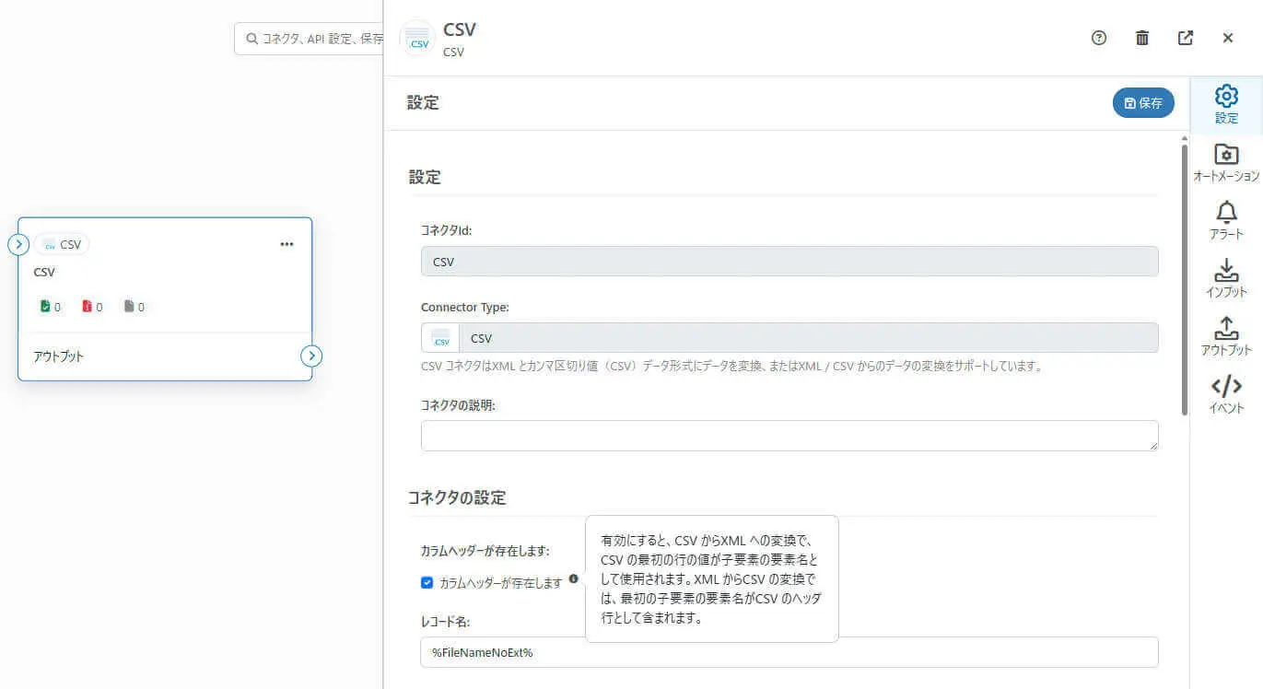This screenshot has height=689, width=1263.
Task: Open the アラート sidebar tab
Action: click(x=1226, y=221)
